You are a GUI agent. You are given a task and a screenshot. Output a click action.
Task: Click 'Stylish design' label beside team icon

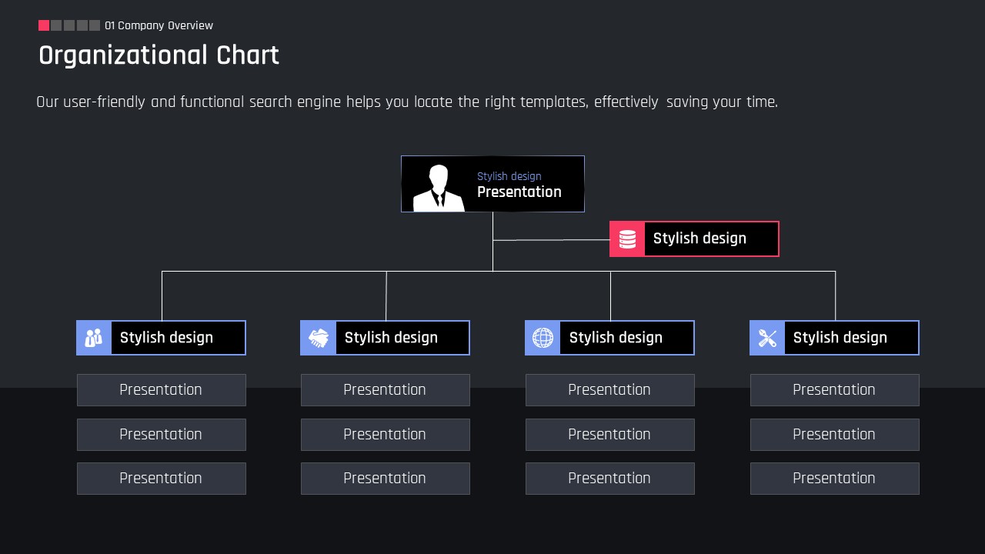pyautogui.click(x=166, y=338)
